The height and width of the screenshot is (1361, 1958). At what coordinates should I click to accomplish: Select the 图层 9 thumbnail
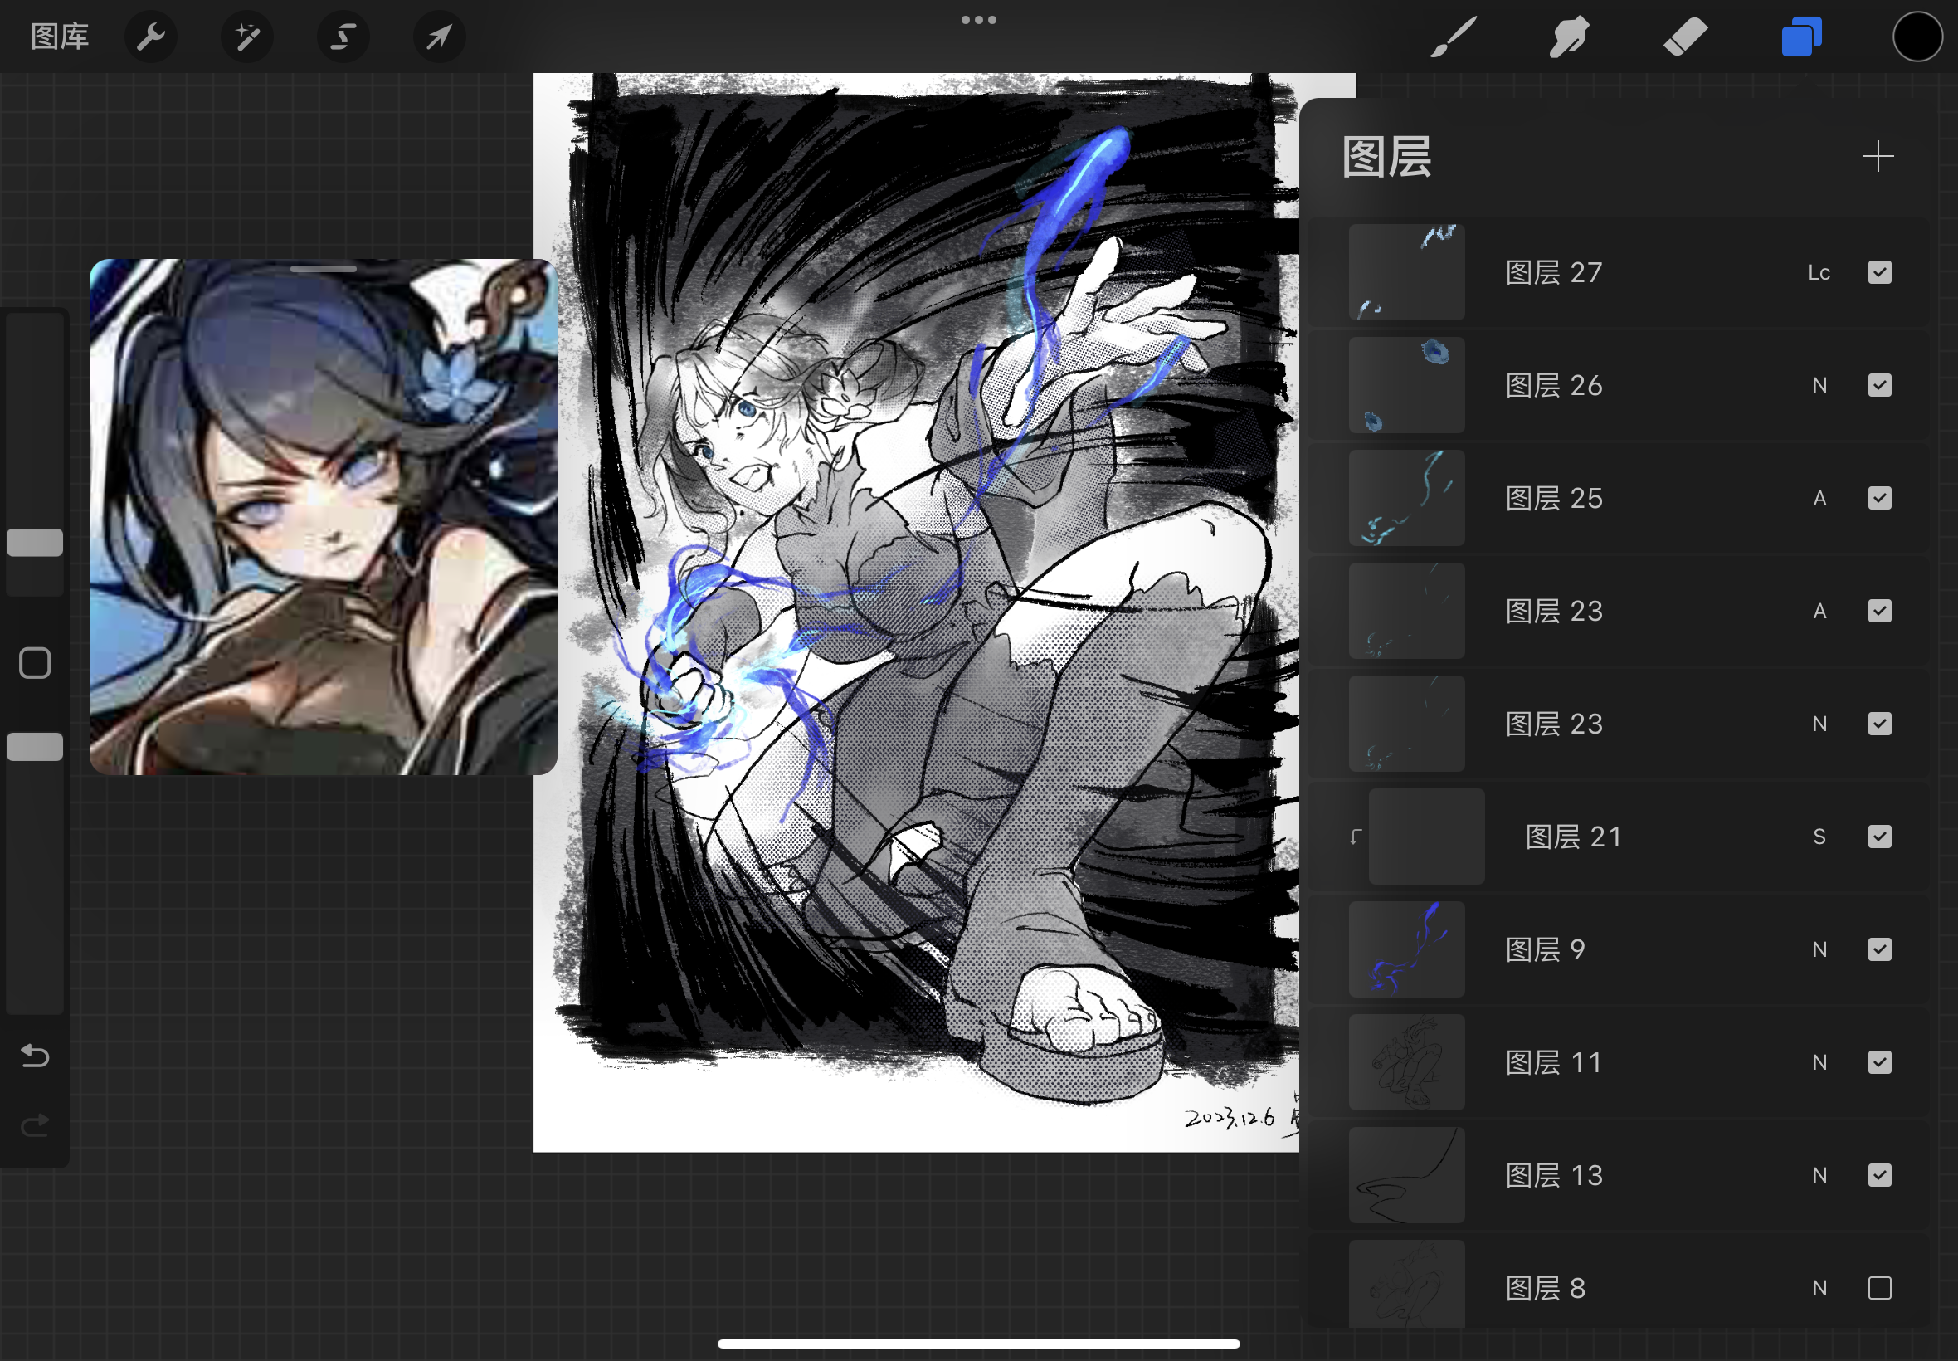pyautogui.click(x=1406, y=950)
